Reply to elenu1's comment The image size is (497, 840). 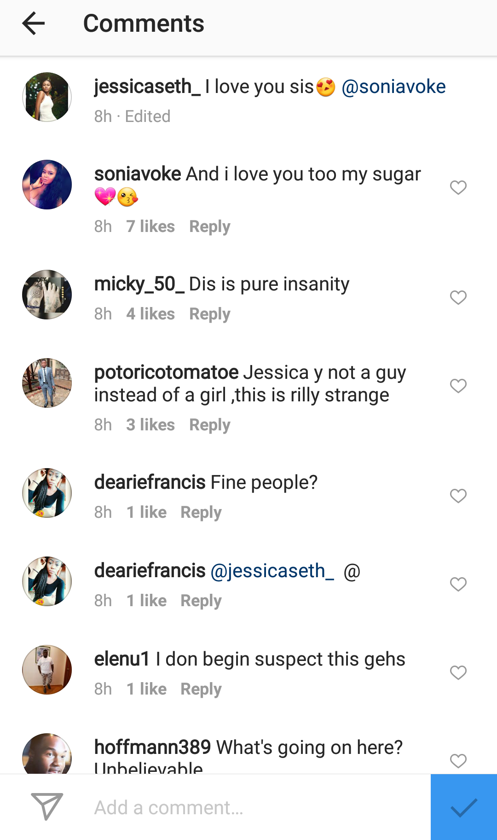click(201, 689)
